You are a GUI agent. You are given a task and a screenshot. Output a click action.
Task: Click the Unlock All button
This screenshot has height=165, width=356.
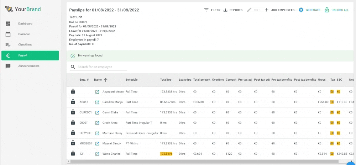click(x=337, y=10)
